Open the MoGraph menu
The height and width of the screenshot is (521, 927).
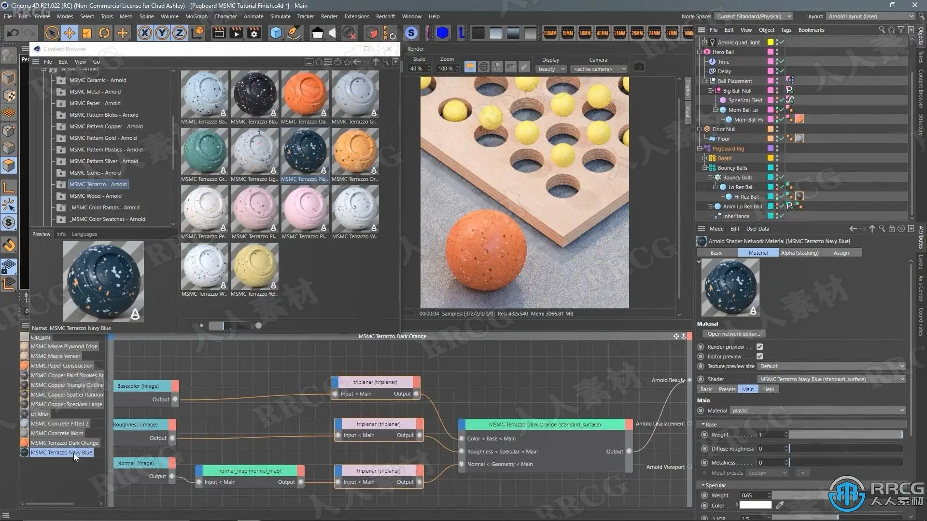click(x=196, y=16)
